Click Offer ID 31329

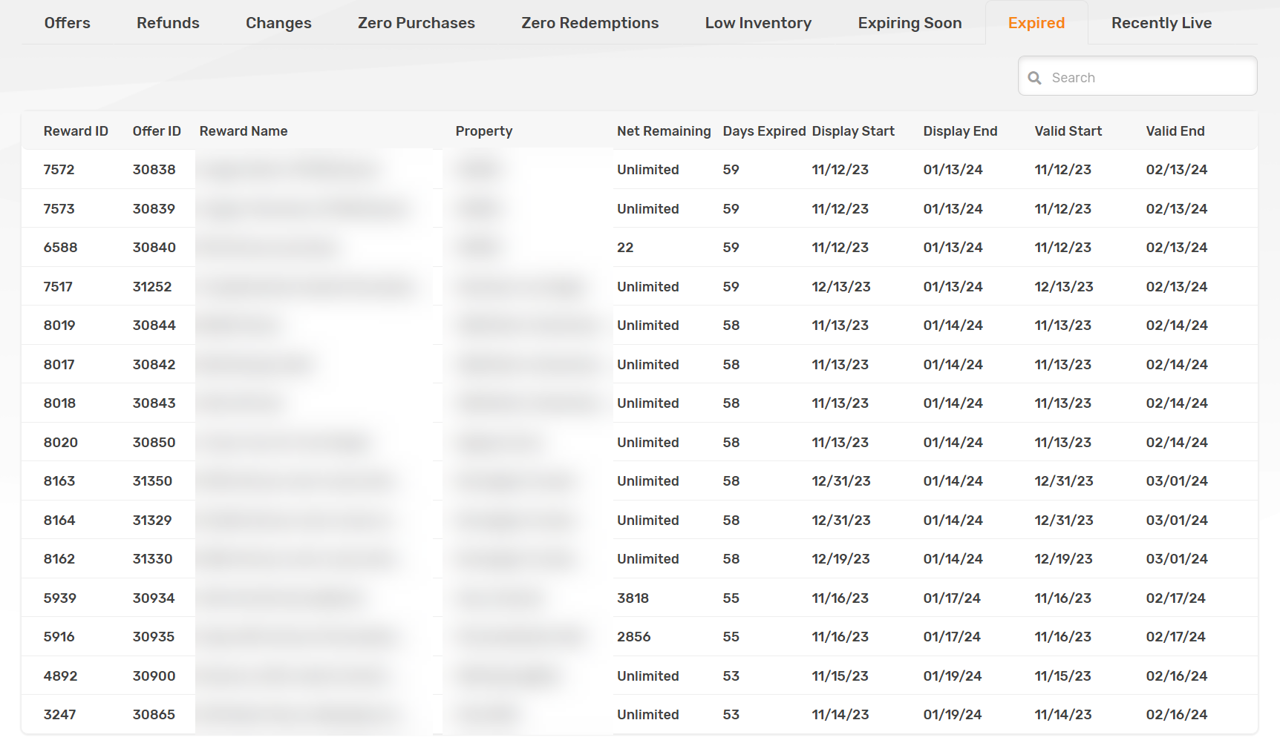[152, 521]
